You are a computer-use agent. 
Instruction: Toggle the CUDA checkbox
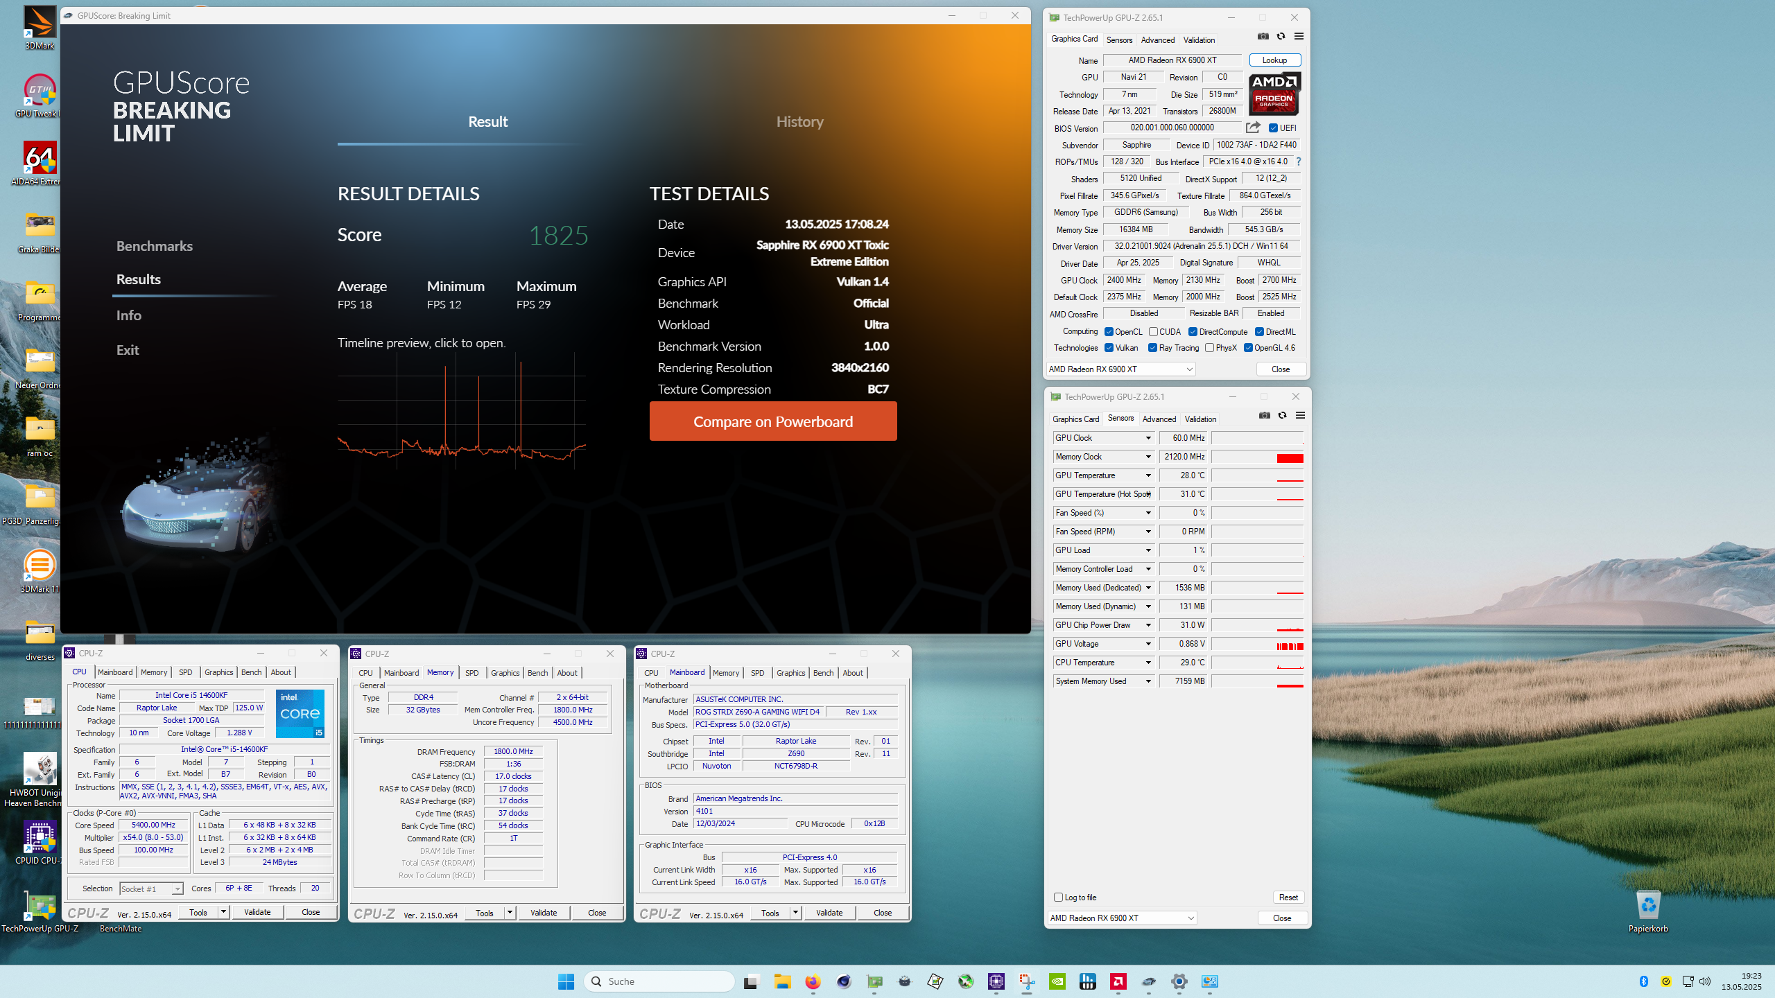[1153, 332]
